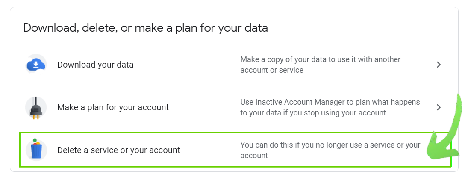
Task: Open chevron next to Download your data
Action: point(439,65)
